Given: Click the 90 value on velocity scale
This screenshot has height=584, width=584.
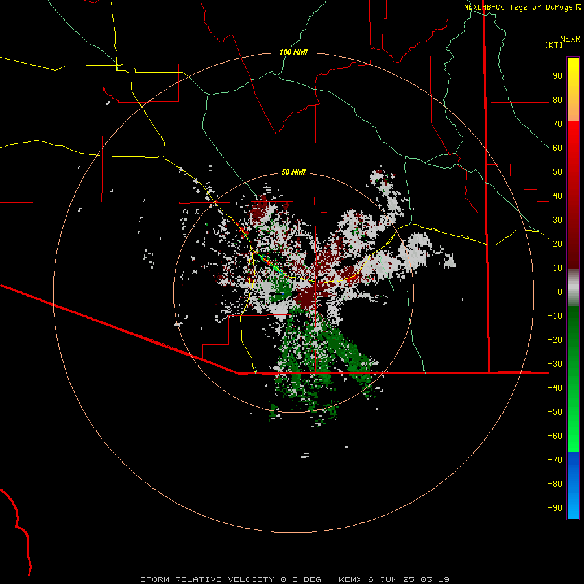Looking at the screenshot, I should coord(557,76).
